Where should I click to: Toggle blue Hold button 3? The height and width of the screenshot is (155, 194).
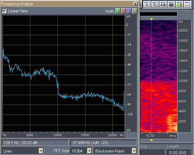tap(129, 11)
